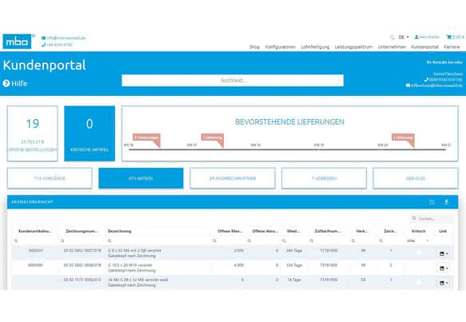This screenshot has width=466, height=322.
Task: Click the Mein Konto user icon
Action: (416, 37)
